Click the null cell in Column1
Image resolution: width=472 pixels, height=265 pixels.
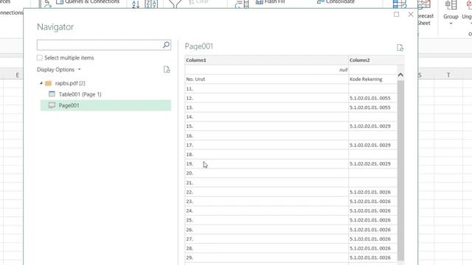266,70
